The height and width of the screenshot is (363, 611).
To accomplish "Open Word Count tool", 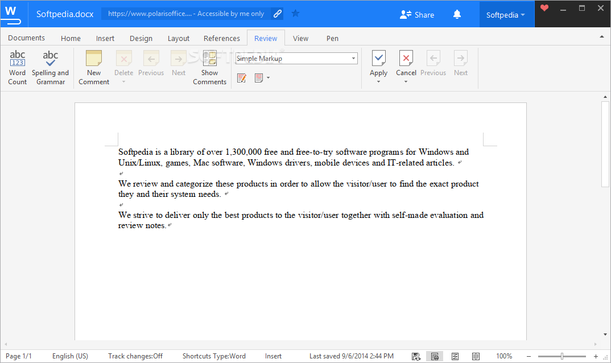I will 18,68.
